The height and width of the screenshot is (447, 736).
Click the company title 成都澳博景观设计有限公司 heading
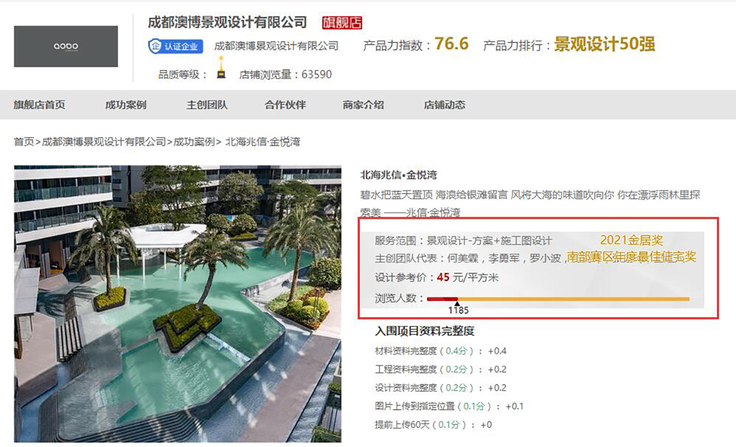coord(228,23)
